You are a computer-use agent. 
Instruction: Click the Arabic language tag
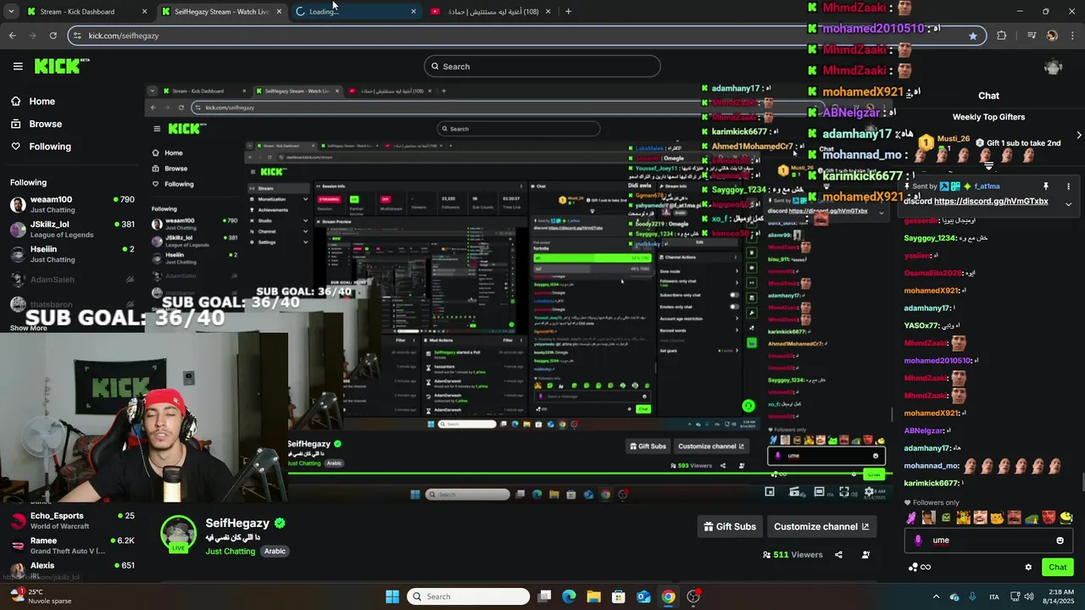click(x=275, y=552)
